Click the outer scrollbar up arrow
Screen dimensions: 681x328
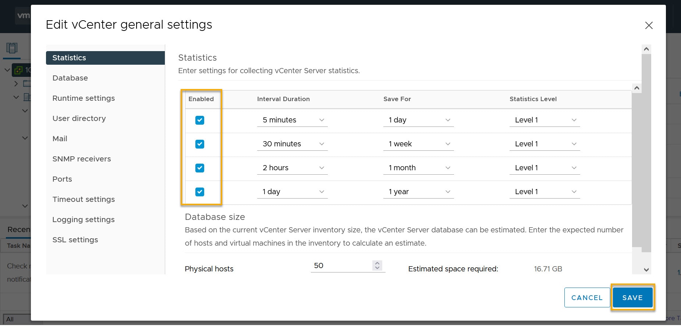click(x=646, y=49)
